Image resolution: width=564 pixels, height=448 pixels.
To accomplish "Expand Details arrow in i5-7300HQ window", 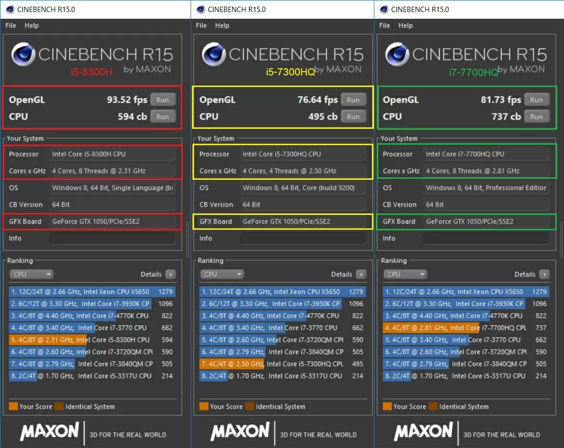I will 361,274.
